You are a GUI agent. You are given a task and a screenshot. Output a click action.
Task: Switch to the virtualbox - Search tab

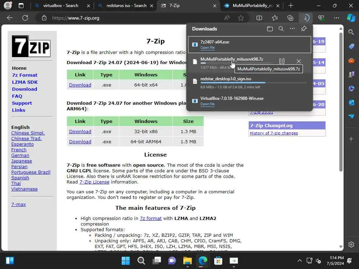point(62,6)
